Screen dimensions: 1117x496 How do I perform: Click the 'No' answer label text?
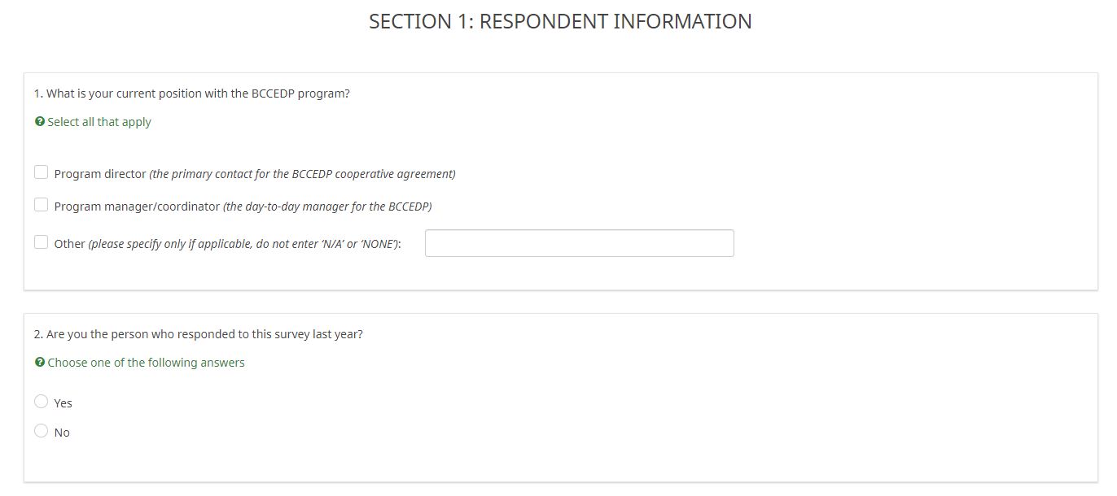pos(62,433)
